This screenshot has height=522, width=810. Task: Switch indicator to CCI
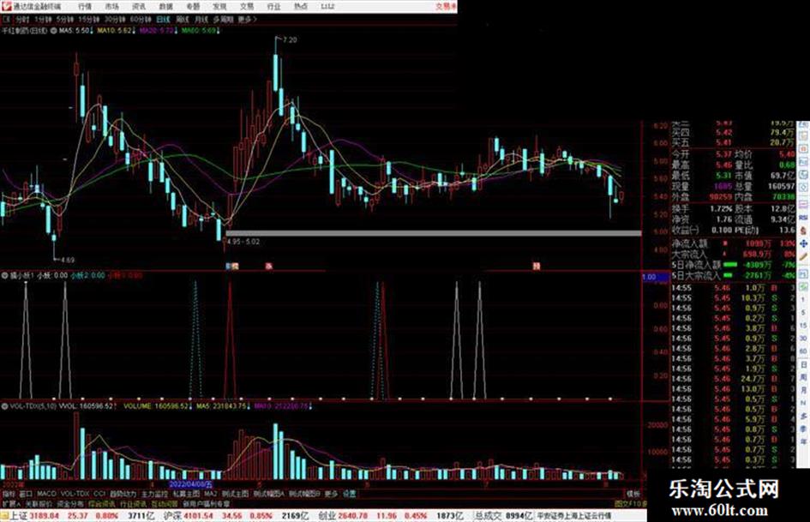click(99, 494)
